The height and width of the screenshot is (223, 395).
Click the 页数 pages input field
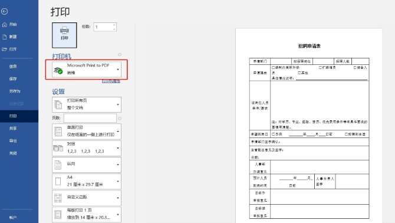90,118
